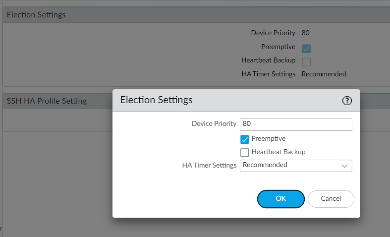Click the Election Settings dialog title bar
390x237 pixels.
(236, 101)
